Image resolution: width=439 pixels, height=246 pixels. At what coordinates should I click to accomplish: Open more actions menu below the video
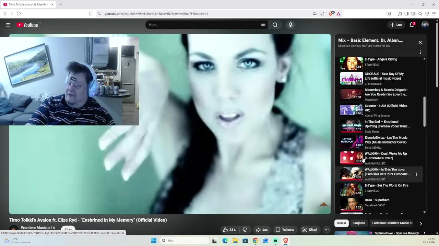[x=327, y=230]
